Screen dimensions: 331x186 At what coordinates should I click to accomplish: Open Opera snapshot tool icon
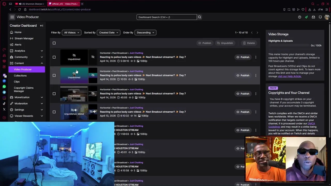[289, 10]
